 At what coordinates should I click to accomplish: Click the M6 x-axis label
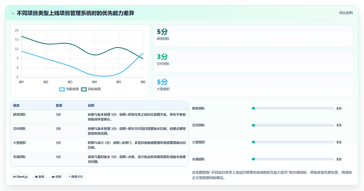(143, 82)
